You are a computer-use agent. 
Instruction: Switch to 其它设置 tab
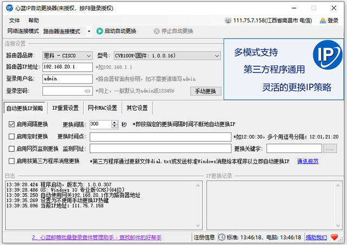pyautogui.click(x=137, y=108)
